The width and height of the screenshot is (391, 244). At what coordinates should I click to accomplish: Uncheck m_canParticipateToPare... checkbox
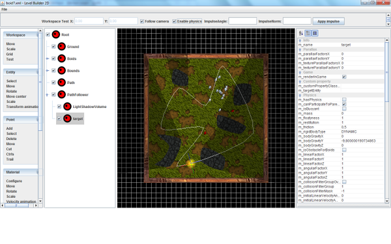pyautogui.click(x=344, y=104)
